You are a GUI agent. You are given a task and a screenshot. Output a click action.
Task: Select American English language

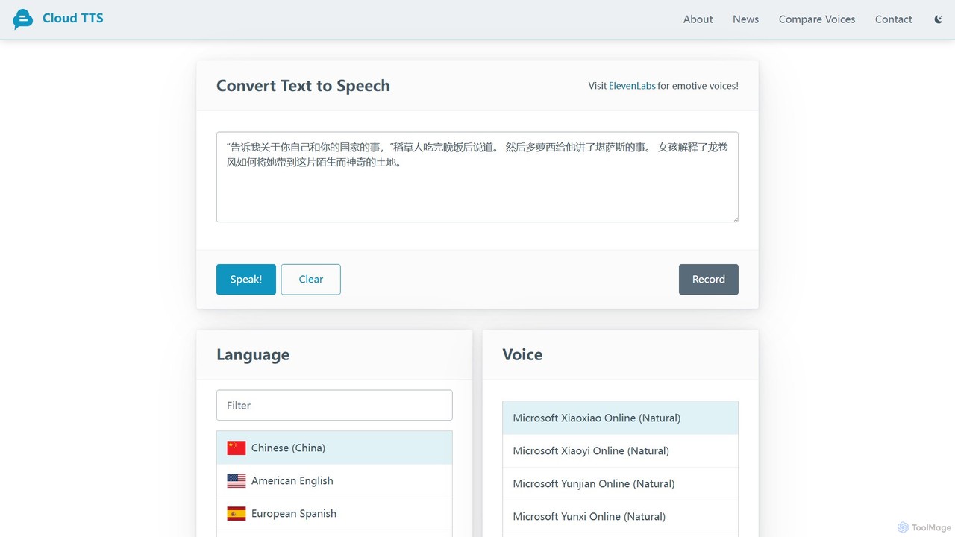[334, 480]
